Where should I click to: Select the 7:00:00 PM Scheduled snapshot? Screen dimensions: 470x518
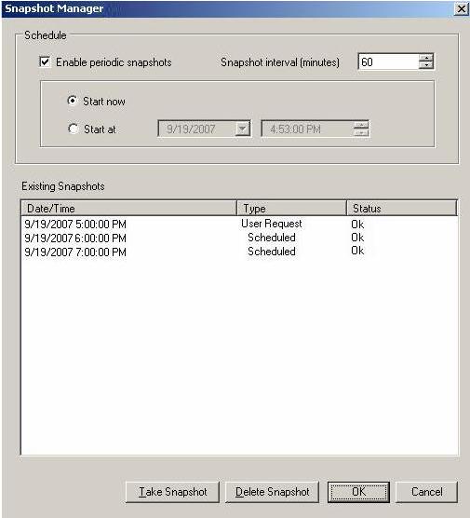pyautogui.click(x=239, y=252)
